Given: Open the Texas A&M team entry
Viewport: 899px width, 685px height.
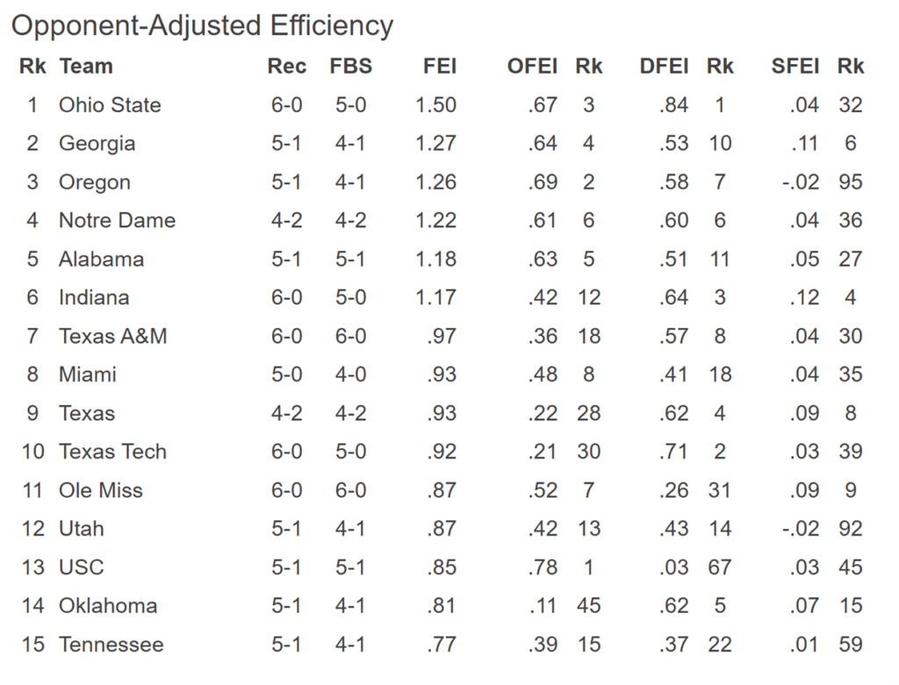Looking at the screenshot, I should (112, 336).
